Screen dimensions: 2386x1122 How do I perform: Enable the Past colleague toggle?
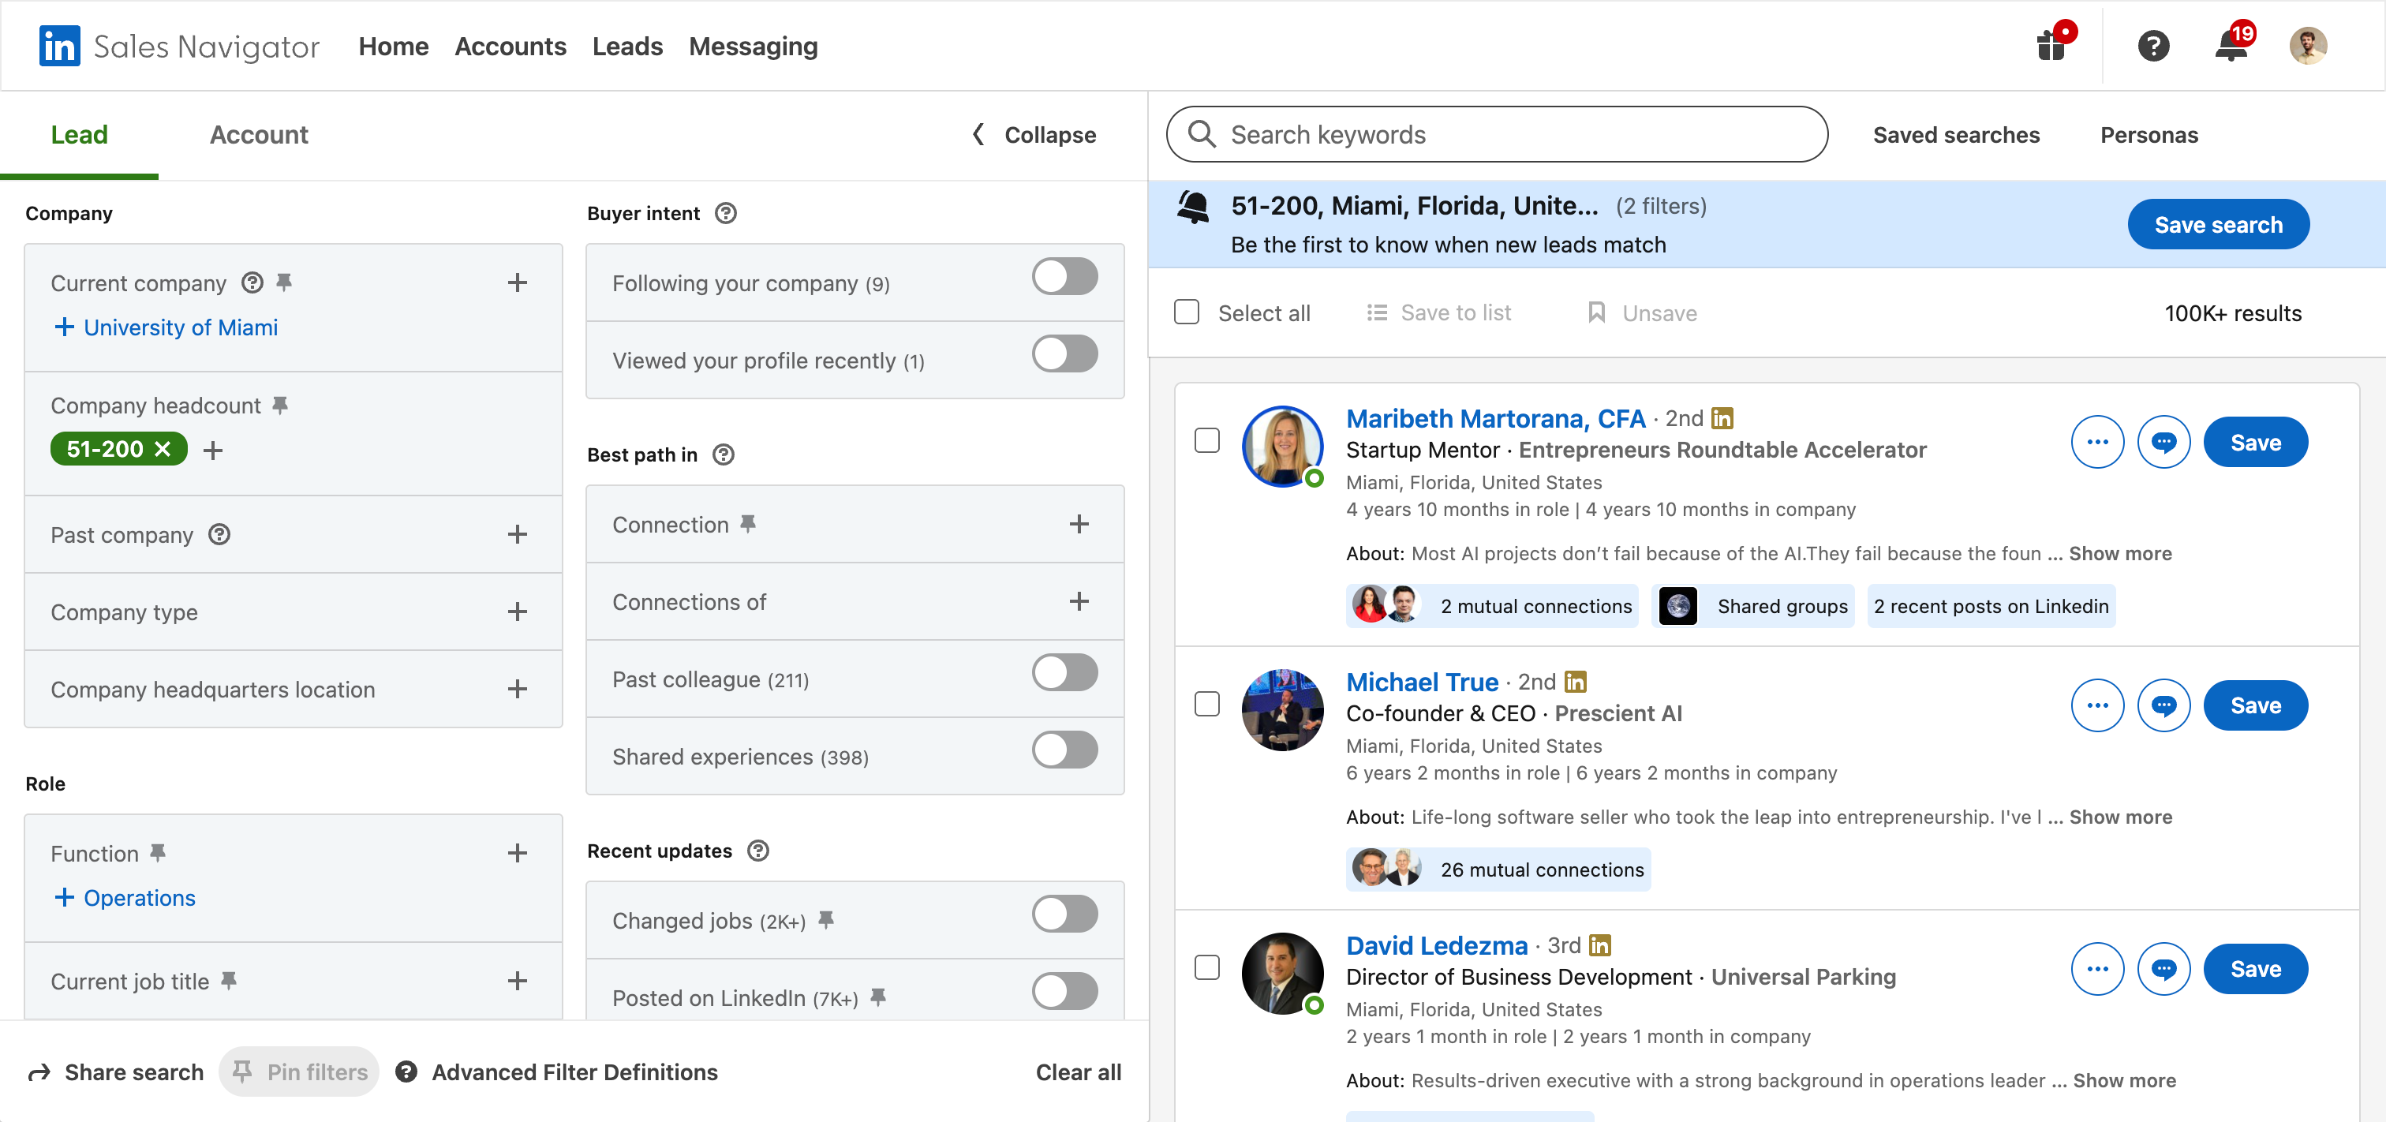click(1064, 672)
